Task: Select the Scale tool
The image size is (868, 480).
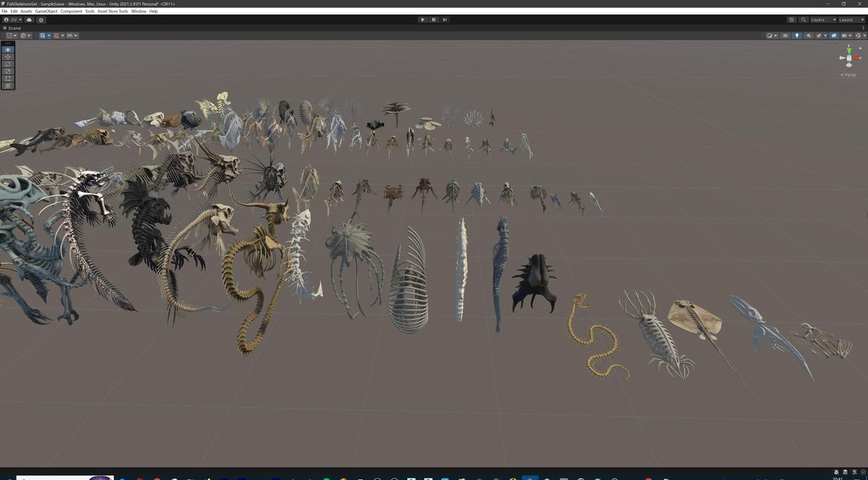Action: coord(7,71)
